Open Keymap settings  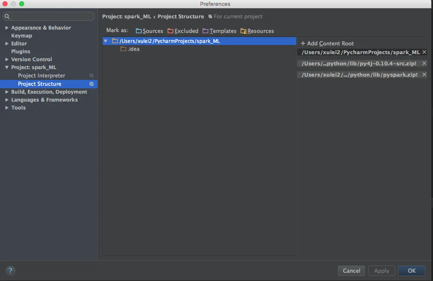coord(22,35)
